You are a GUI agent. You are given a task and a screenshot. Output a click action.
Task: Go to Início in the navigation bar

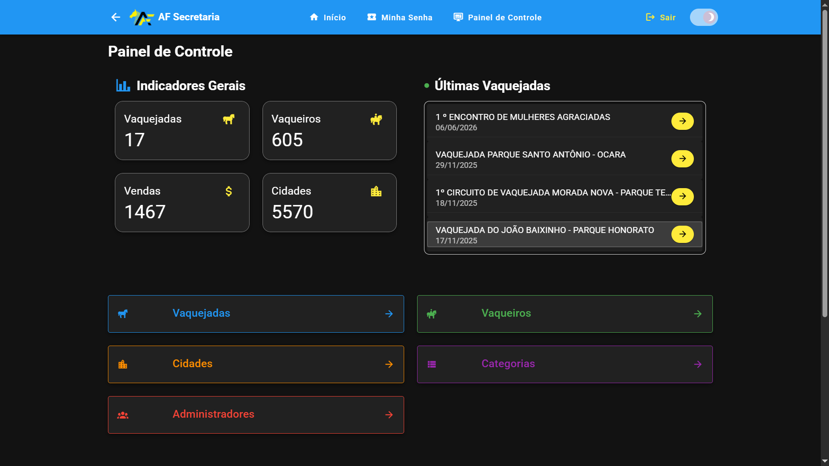point(328,17)
